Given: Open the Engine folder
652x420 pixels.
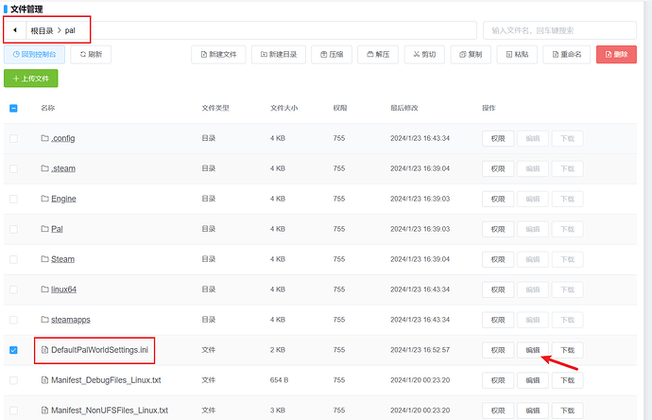Looking at the screenshot, I should 63,199.
